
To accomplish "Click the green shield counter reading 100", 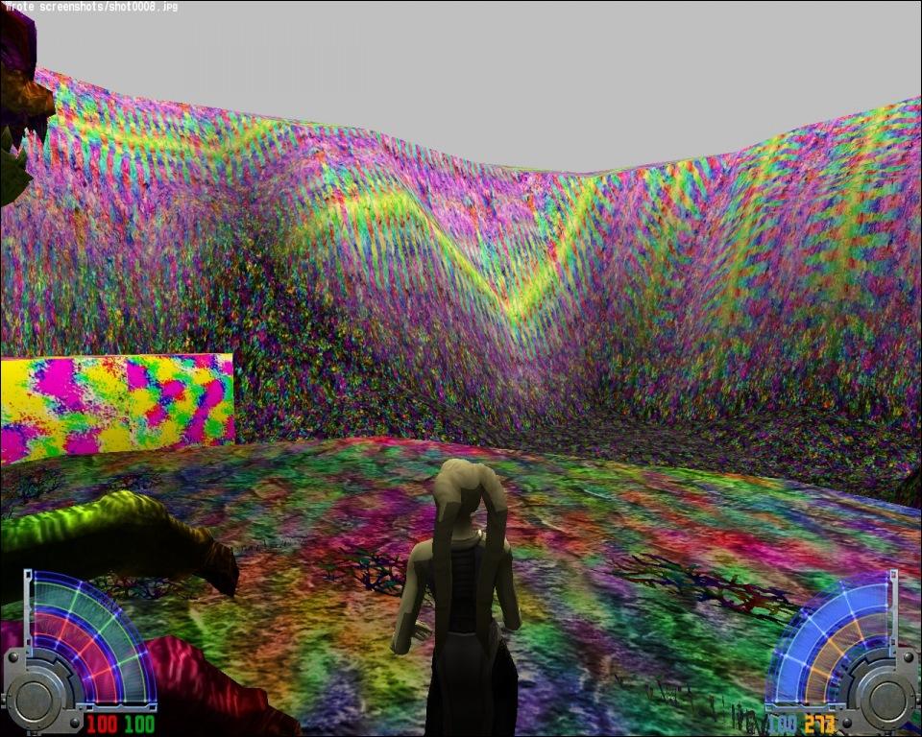I will [x=138, y=724].
